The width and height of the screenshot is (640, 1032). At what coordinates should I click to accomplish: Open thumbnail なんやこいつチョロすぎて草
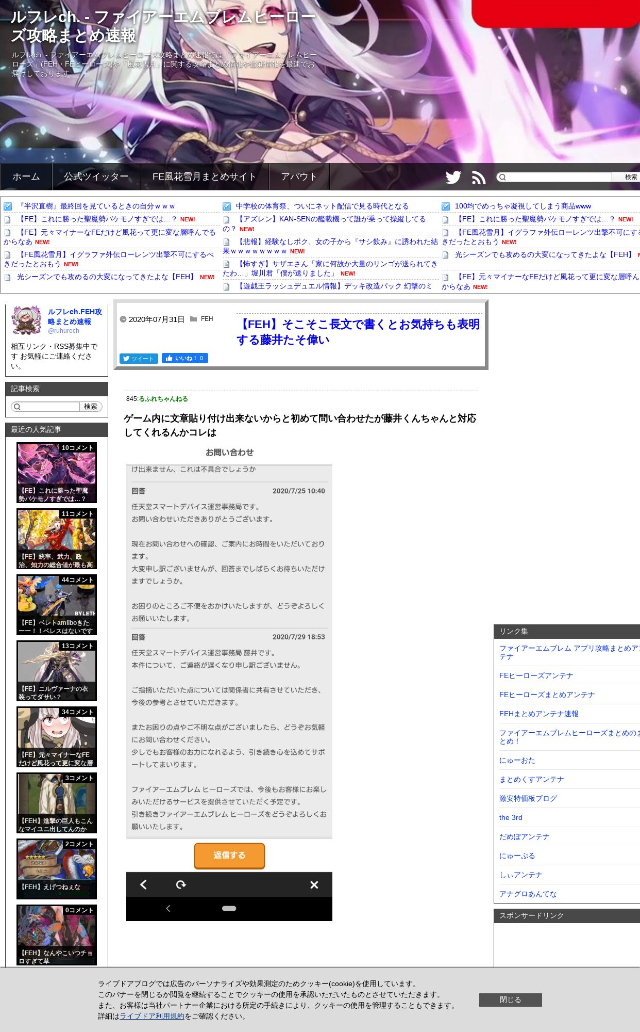click(x=57, y=935)
